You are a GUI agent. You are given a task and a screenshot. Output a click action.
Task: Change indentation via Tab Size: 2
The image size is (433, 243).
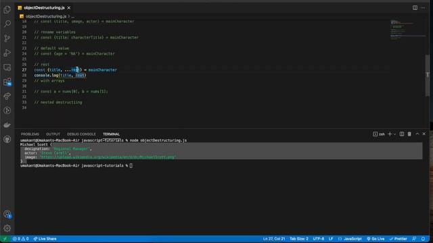(x=299, y=239)
